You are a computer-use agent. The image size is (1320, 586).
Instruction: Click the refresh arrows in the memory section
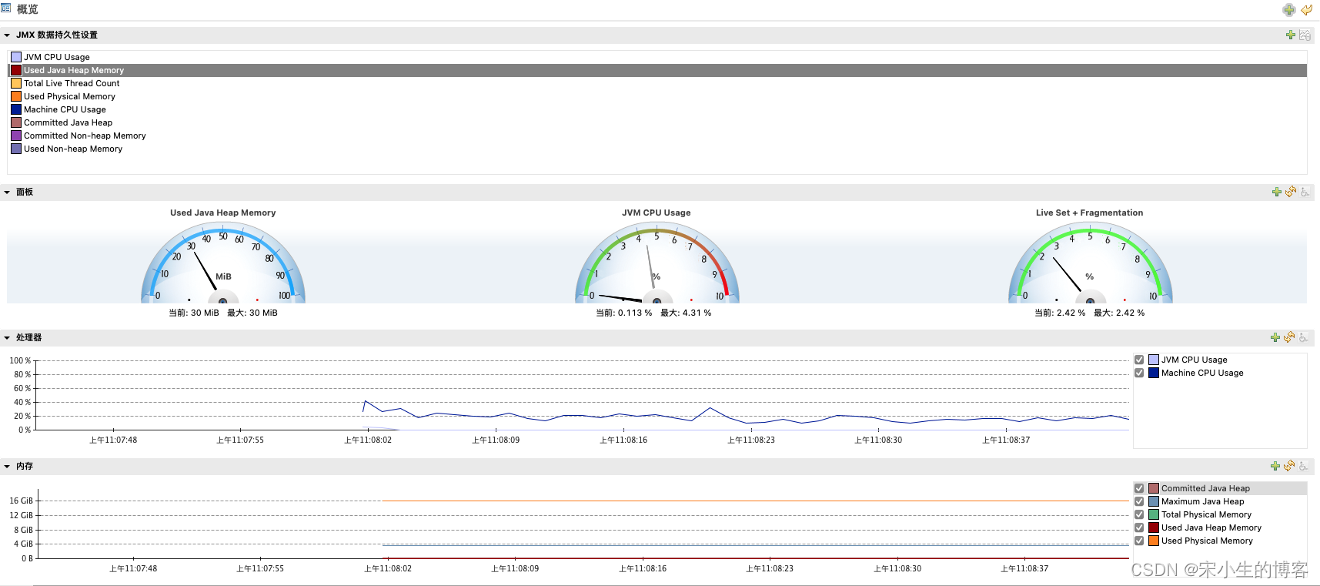1289,466
